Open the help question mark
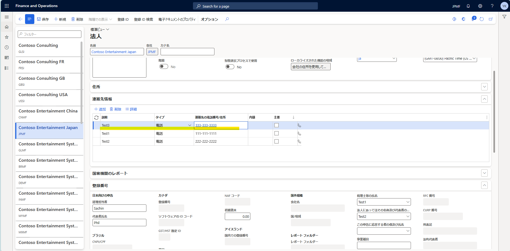510x251 pixels. click(x=492, y=6)
